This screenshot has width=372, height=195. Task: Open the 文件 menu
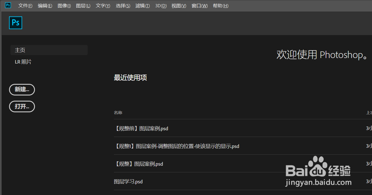pyautogui.click(x=25, y=6)
